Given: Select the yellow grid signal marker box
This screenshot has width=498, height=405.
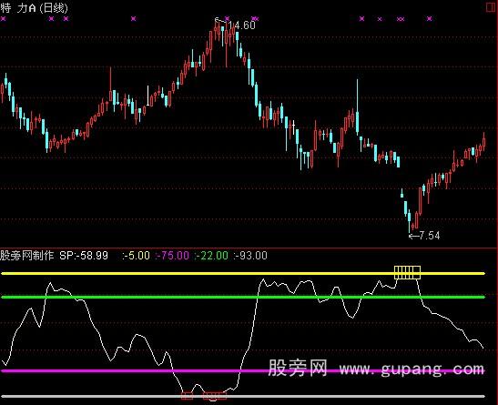Looking at the screenshot, I should pyautogui.click(x=407, y=273).
